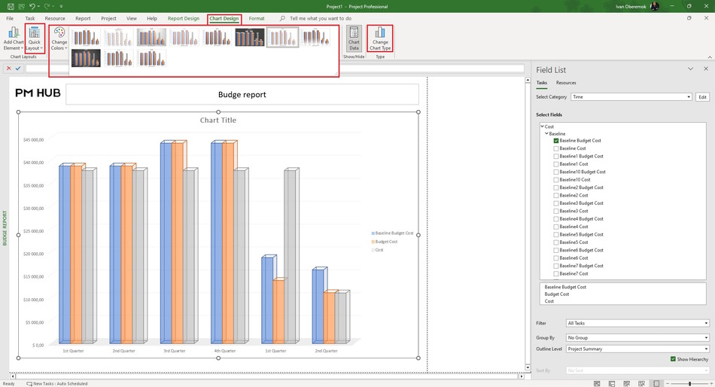The image size is (715, 387).
Task: Close the Field List pane
Action: coord(706,69)
